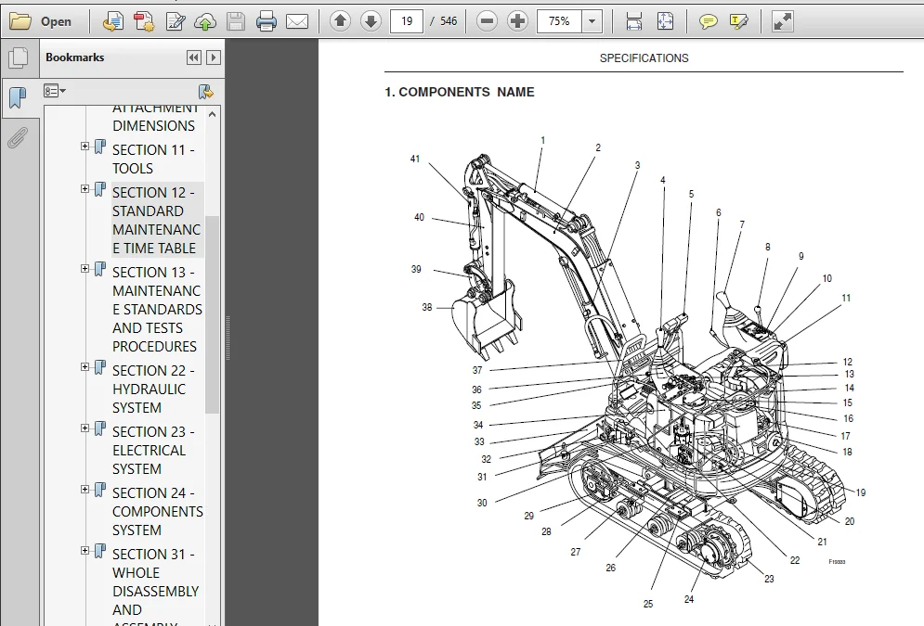This screenshot has width=924, height=626.
Task: Click the new bookmark icon
Action: coord(205,91)
